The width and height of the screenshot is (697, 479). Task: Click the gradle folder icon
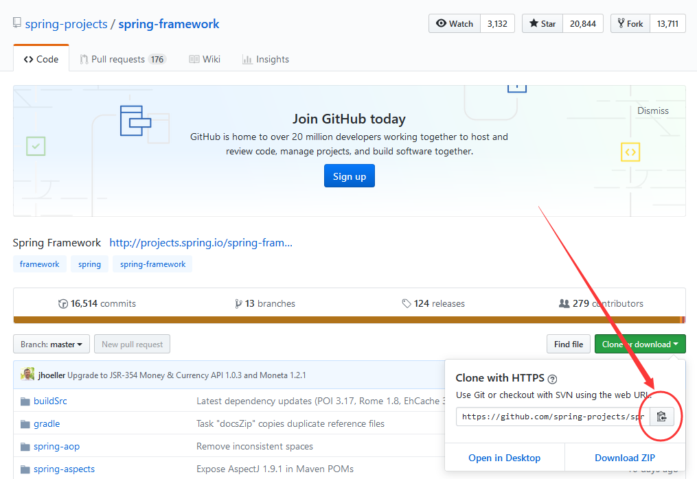(x=25, y=424)
